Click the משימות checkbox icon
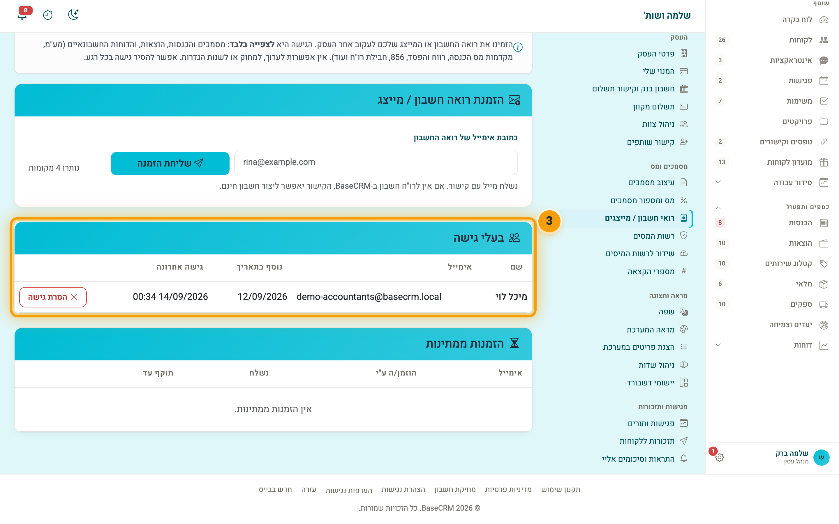 [x=824, y=101]
